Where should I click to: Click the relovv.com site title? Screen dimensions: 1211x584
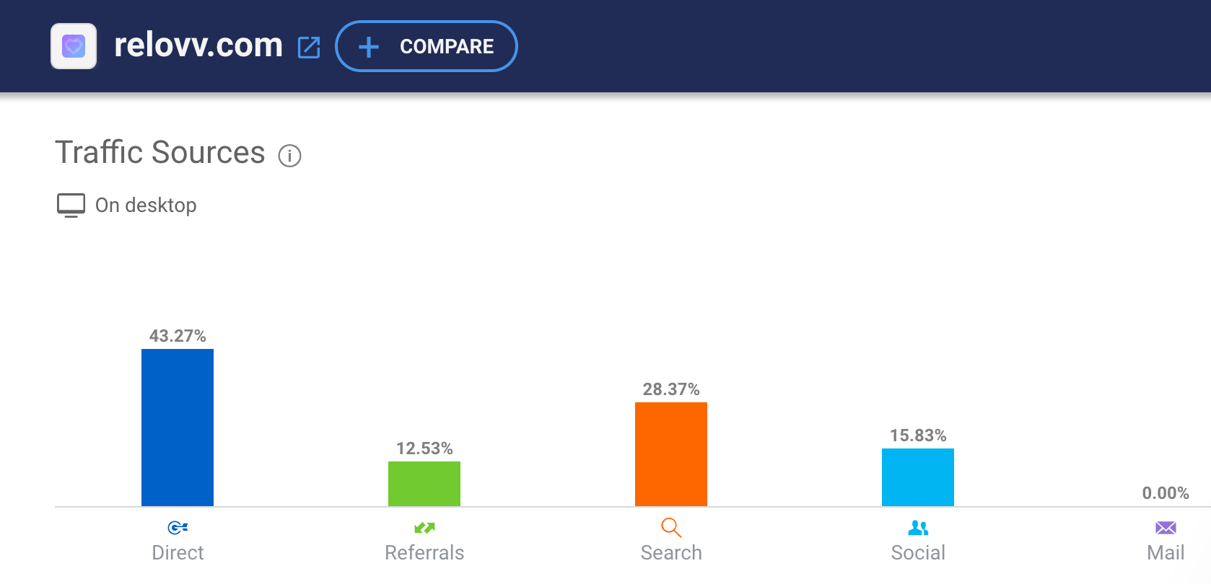coord(198,45)
